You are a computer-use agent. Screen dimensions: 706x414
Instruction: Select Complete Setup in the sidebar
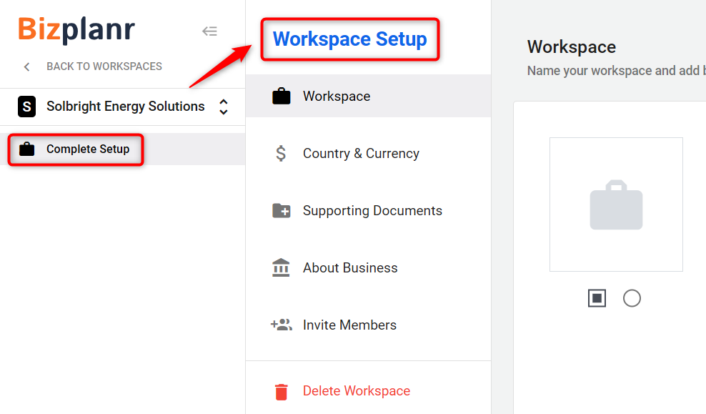click(x=122, y=149)
